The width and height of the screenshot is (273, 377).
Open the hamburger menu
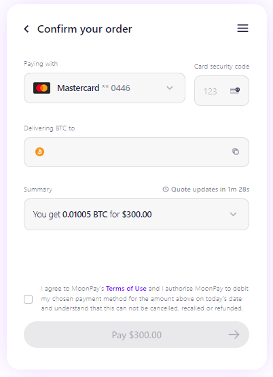tap(242, 29)
